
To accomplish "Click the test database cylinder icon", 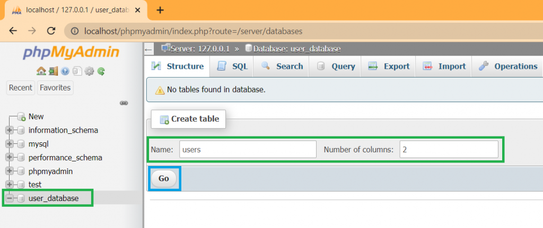I will click(21, 185).
